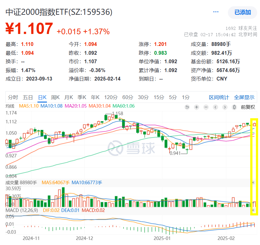Click the volume MA10:66773手 label

pos(87,182)
